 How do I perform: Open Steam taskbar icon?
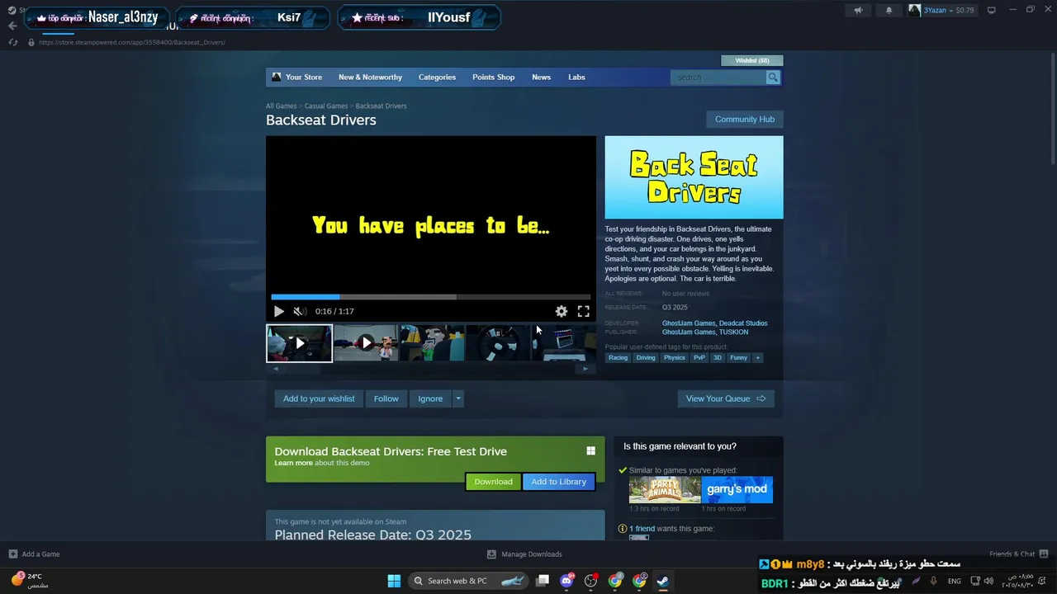(662, 581)
